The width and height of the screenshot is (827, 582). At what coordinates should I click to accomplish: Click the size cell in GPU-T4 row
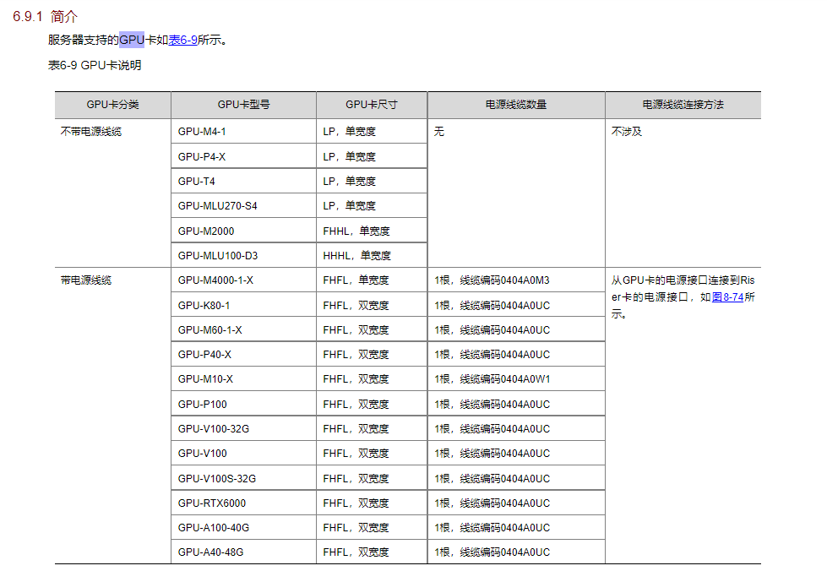(x=372, y=181)
